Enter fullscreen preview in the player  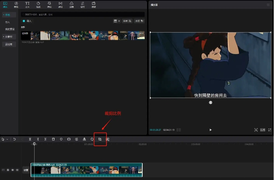pyautogui.click(x=270, y=130)
